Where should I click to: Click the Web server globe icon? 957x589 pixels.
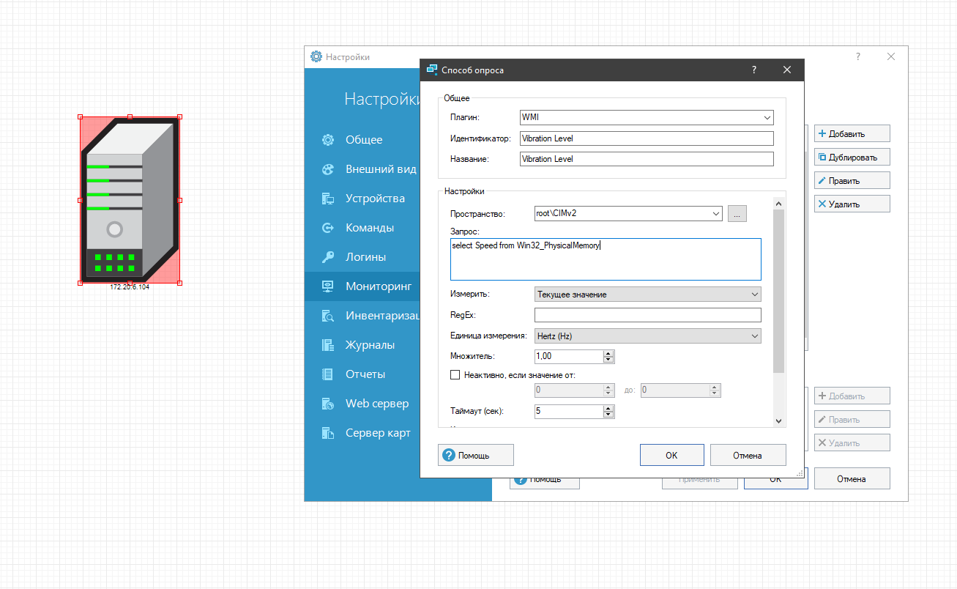coord(328,404)
